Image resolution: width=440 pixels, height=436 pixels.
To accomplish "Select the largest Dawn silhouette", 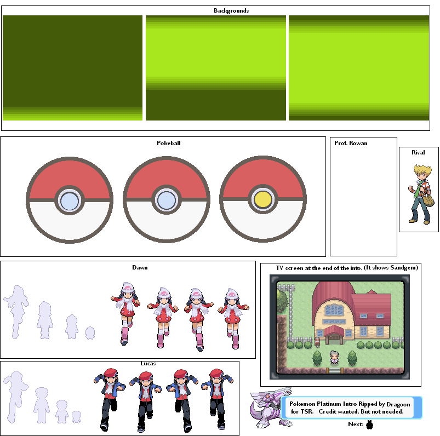I will (x=17, y=312).
